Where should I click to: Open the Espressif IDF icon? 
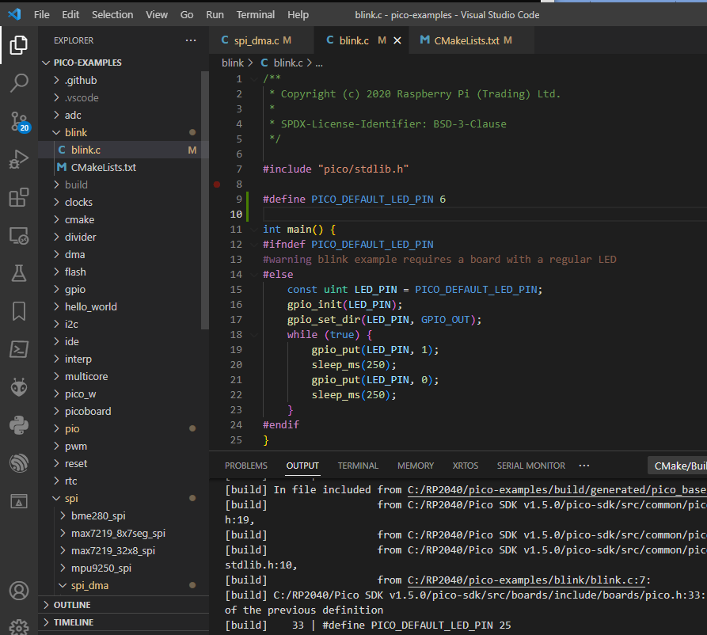point(18,463)
